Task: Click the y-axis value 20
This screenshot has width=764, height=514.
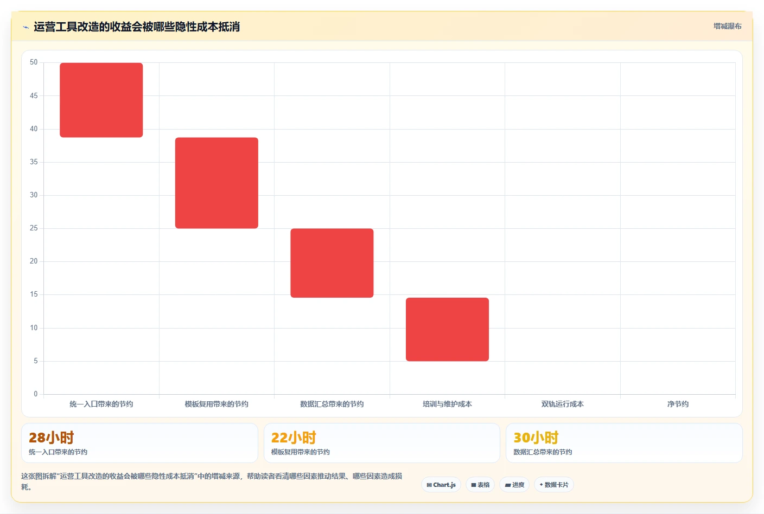Action: 34,261
